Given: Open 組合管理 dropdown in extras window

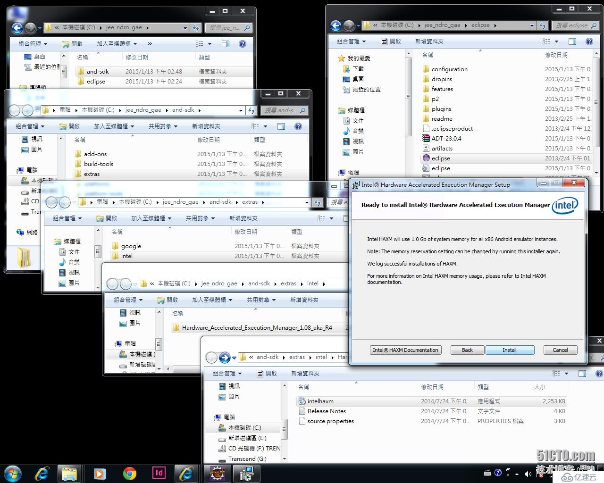Looking at the screenshot, I should coord(67,218).
